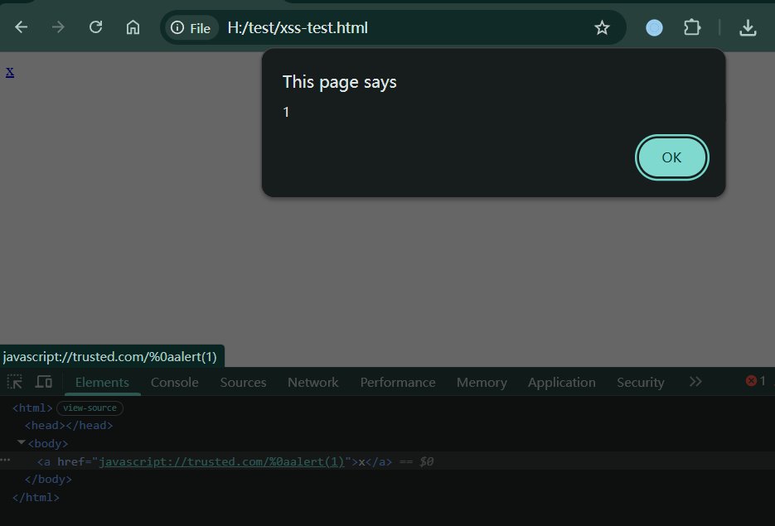Click the x link on the page
775x526 pixels.
10,72
